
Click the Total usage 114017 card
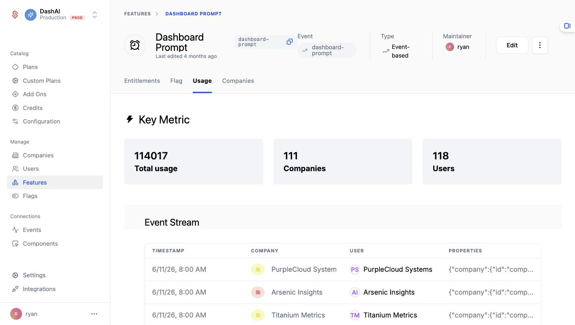(194, 162)
